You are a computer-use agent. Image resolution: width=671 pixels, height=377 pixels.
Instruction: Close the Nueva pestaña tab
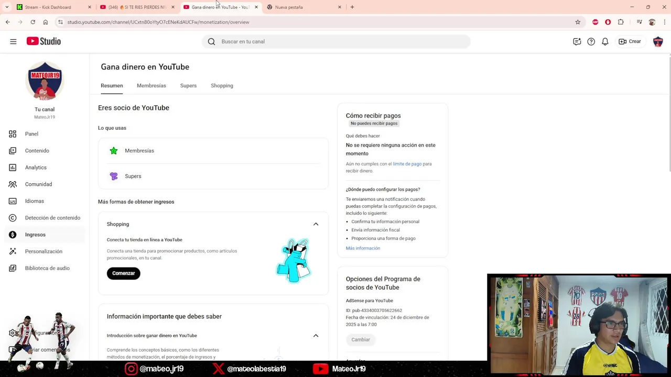pyautogui.click(x=340, y=7)
